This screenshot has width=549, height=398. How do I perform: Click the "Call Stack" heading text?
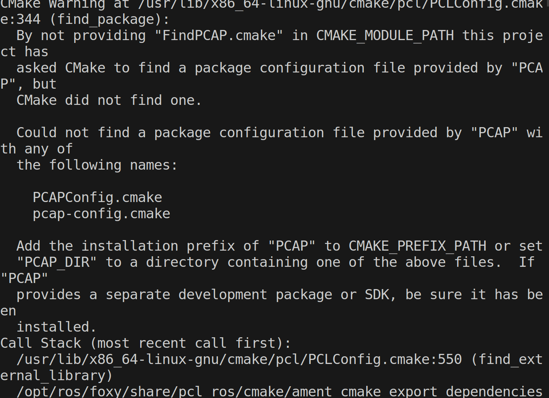41,343
